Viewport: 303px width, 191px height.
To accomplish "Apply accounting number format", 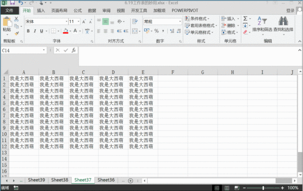I will [146, 31].
